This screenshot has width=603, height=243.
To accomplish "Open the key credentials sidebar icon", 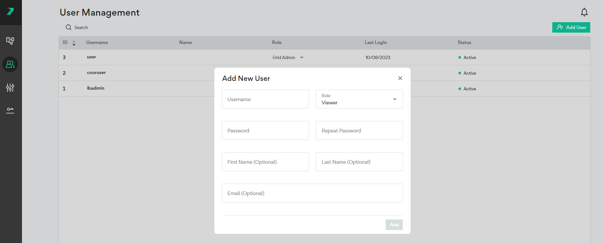I will point(10,111).
